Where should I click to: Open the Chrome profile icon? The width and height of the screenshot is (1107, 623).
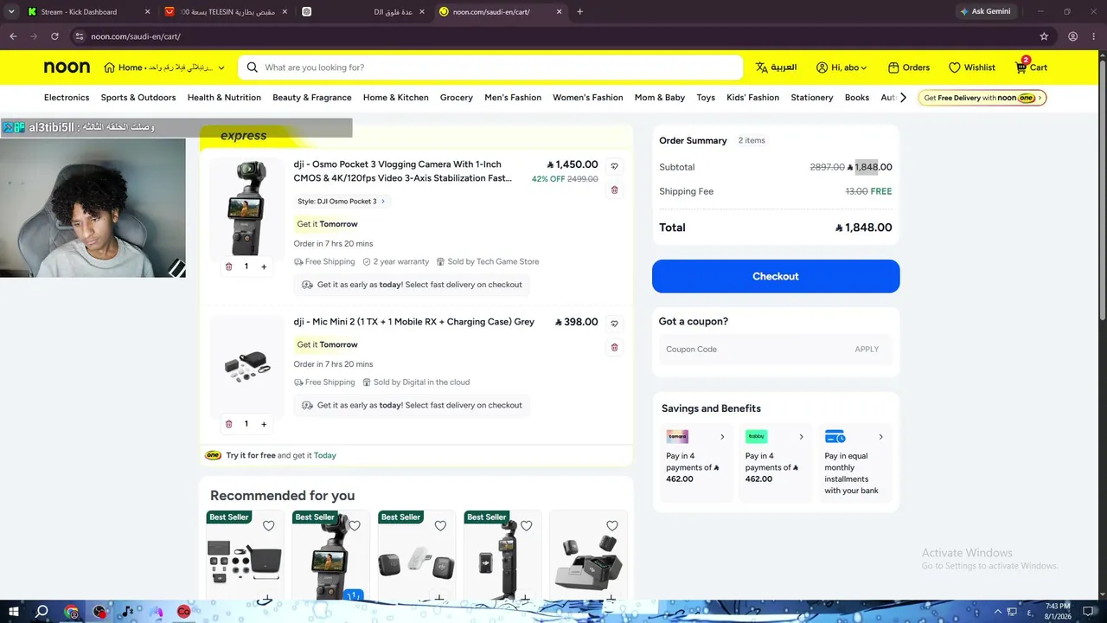(1072, 36)
